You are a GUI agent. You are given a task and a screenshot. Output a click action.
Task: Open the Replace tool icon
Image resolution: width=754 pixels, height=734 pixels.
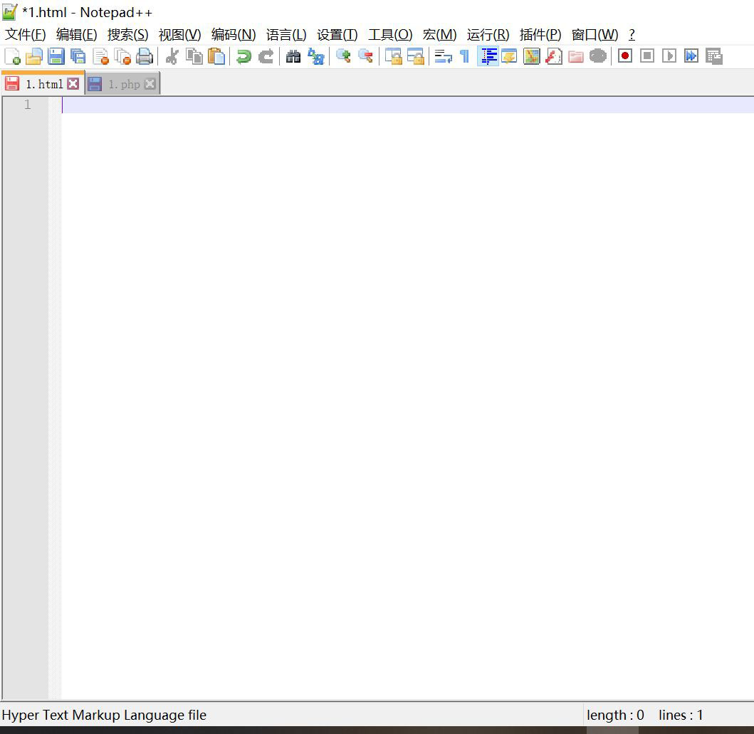(x=315, y=57)
